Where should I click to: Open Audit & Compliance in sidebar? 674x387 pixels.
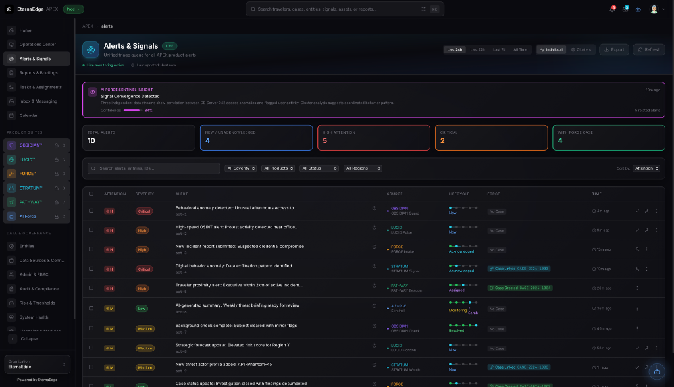37,289
